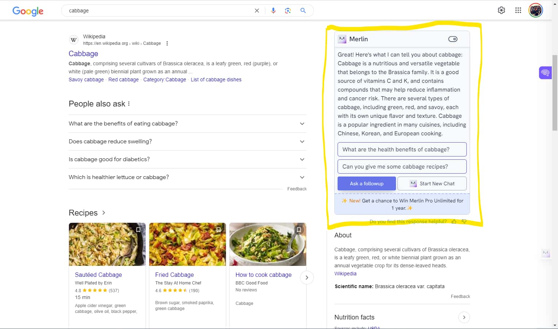Bookmark Sautéed Cabbage recipe
The width and height of the screenshot is (558, 329).
coord(138,230)
